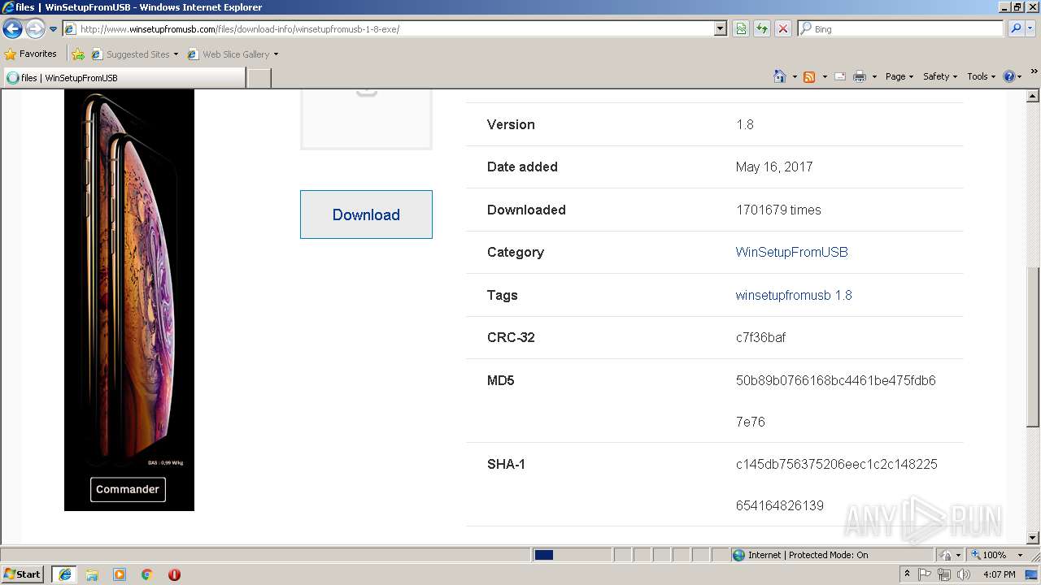This screenshot has width=1041, height=585.
Task: Expand the zoom level dropdown arrow
Action: coord(1020,555)
